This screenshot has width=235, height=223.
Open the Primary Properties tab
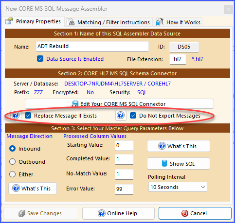point(33,21)
